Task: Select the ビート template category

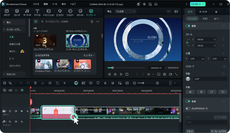Action: pyautogui.click(x=12, y=58)
